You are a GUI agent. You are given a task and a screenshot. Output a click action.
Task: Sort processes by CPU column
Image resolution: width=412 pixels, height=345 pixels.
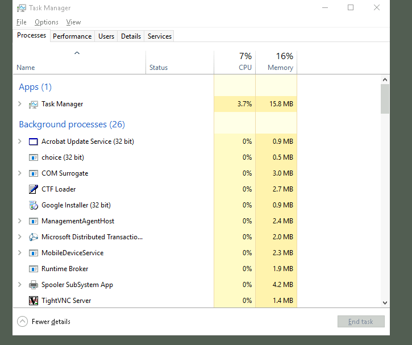pos(235,62)
